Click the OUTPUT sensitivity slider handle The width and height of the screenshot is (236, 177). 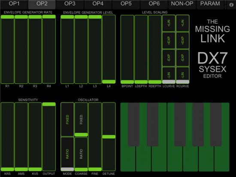pyautogui.click(x=49, y=104)
